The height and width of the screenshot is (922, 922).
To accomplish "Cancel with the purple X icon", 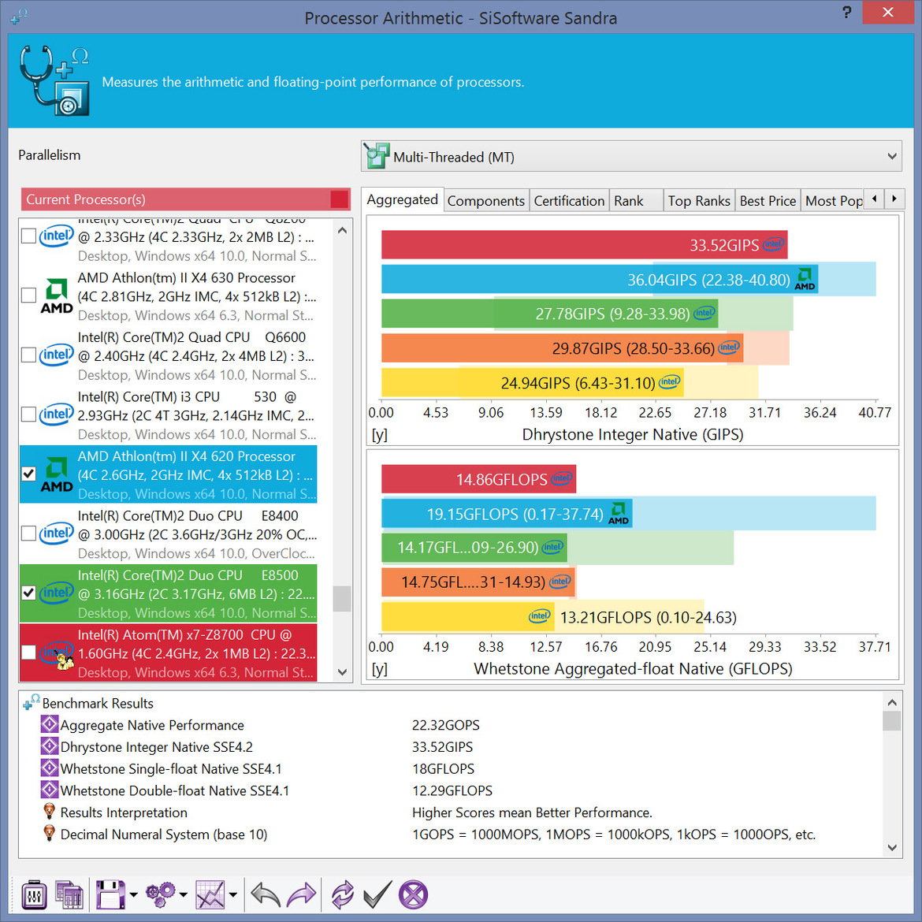I will click(x=414, y=894).
